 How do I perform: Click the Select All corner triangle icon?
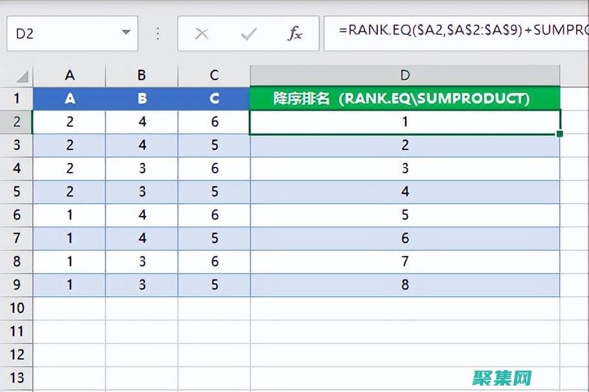[x=21, y=75]
